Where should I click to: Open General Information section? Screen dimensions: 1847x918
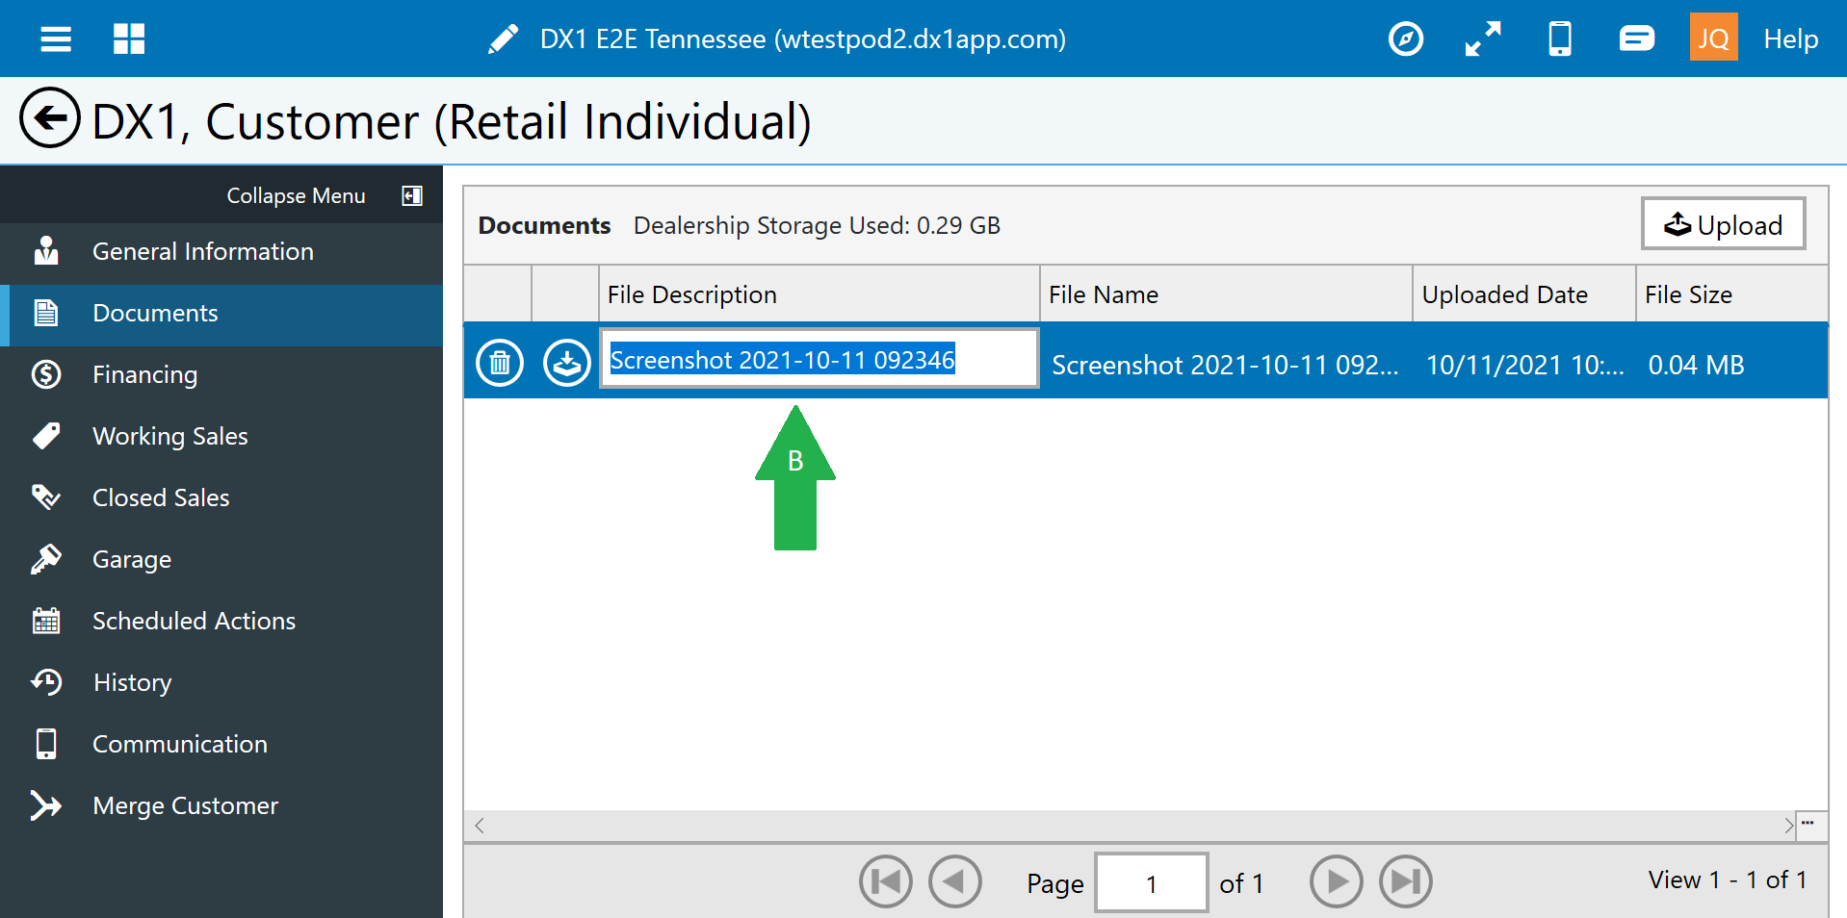tap(221, 252)
